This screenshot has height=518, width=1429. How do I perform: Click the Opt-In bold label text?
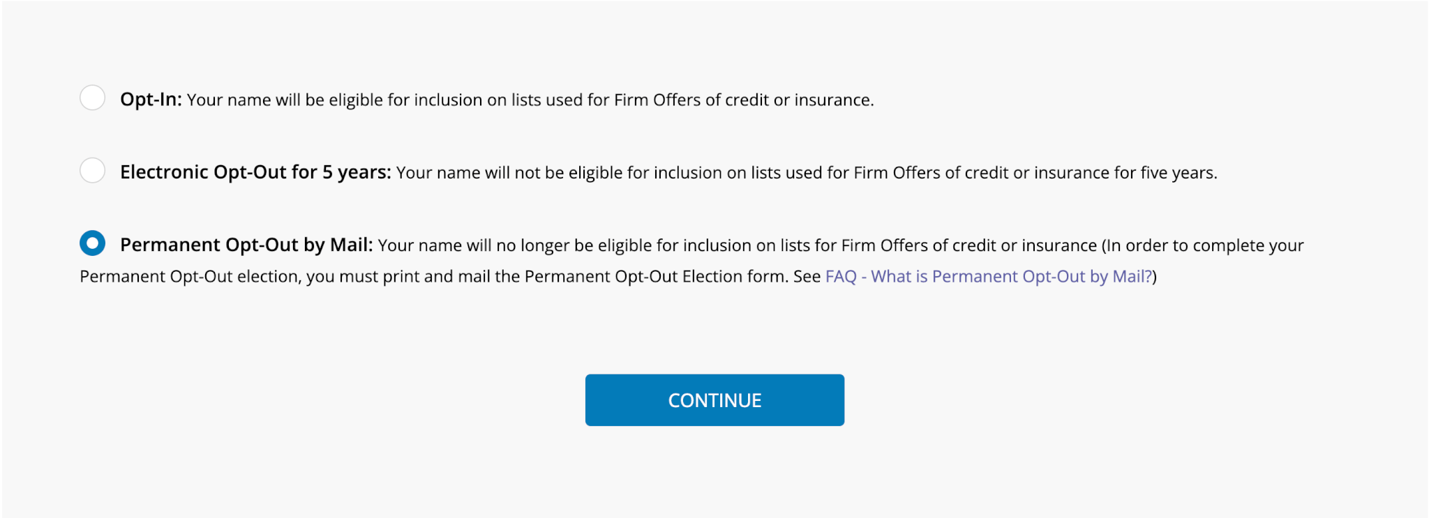(149, 98)
